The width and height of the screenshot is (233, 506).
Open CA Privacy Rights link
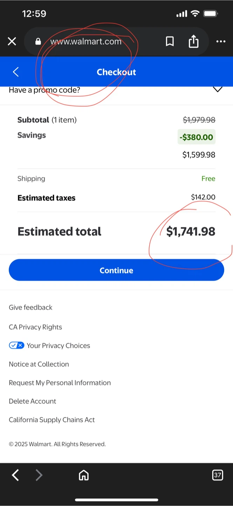pos(35,327)
